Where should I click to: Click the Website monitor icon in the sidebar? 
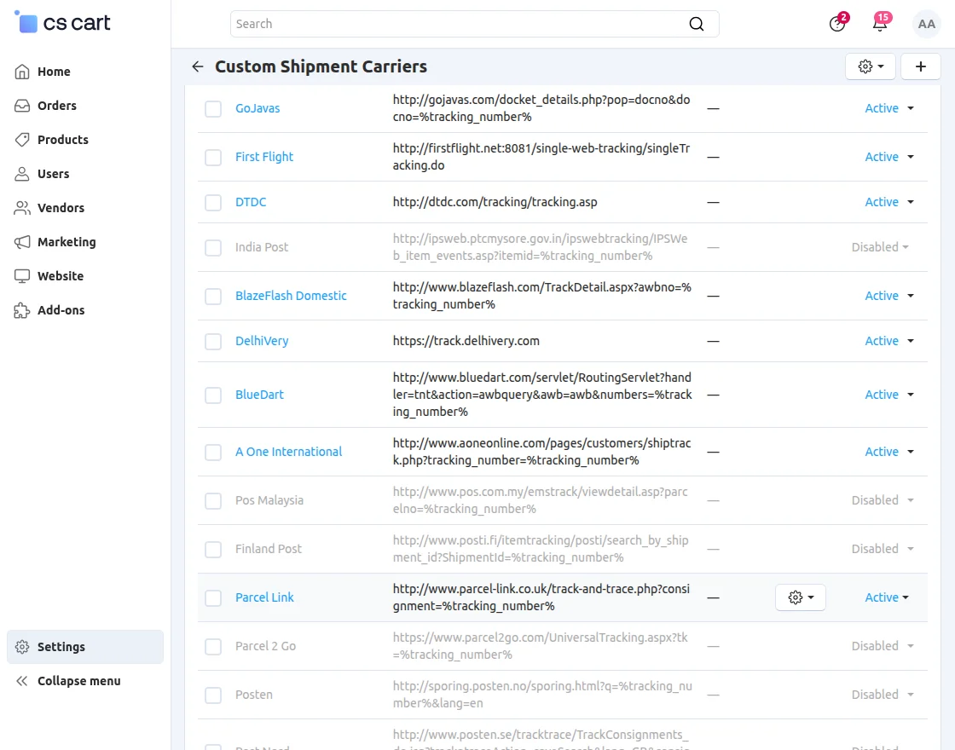coord(22,276)
